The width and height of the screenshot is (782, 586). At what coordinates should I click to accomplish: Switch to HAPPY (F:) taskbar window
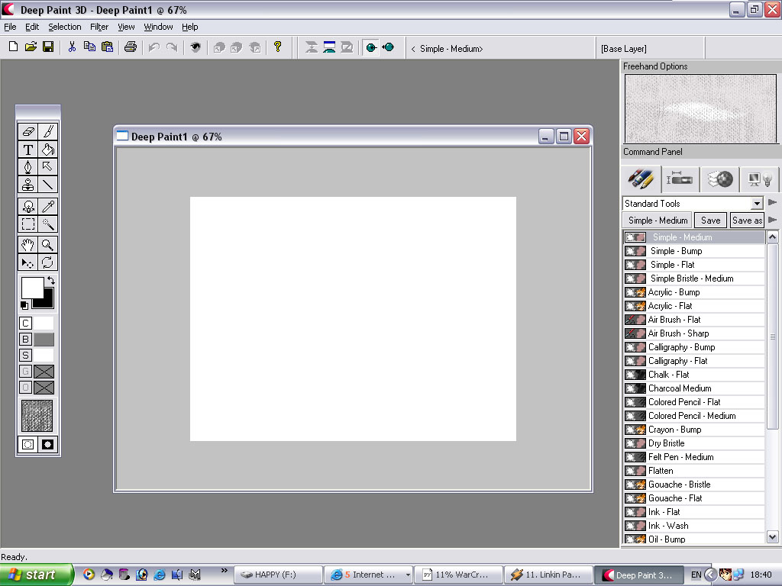[x=278, y=575]
